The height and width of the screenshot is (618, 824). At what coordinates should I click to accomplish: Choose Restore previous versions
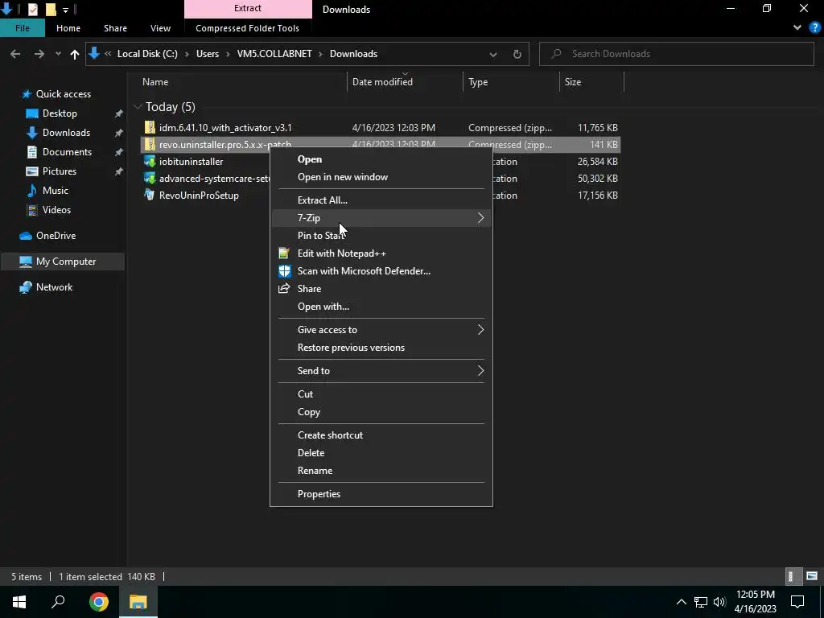(381, 348)
